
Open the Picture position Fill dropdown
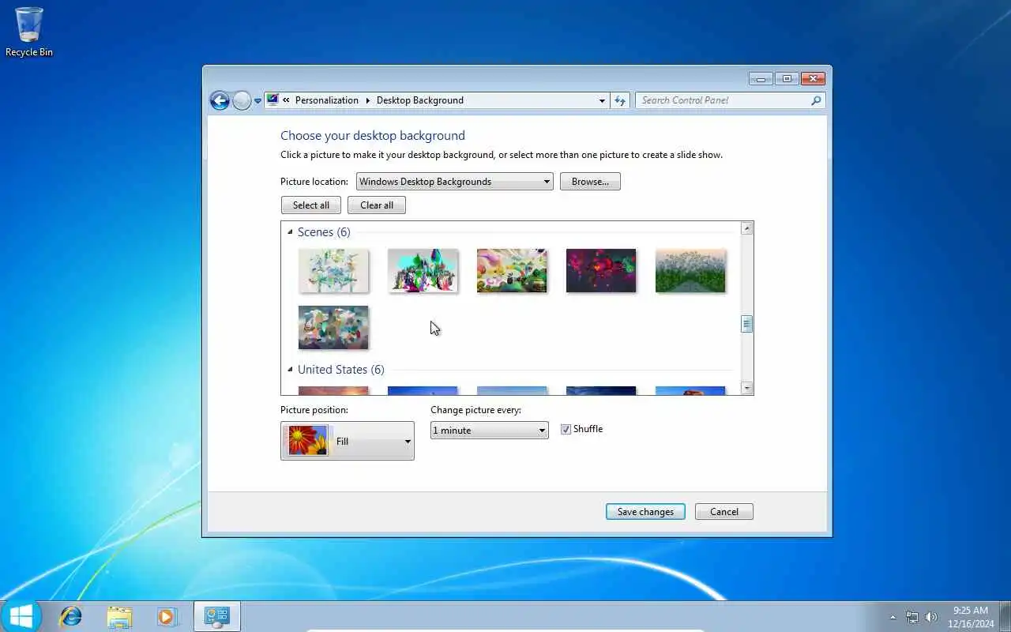[348, 441]
